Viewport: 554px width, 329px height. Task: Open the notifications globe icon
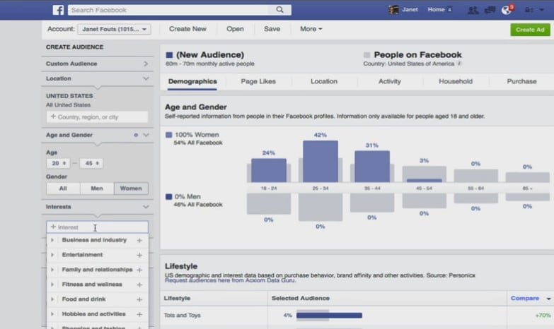click(x=507, y=10)
